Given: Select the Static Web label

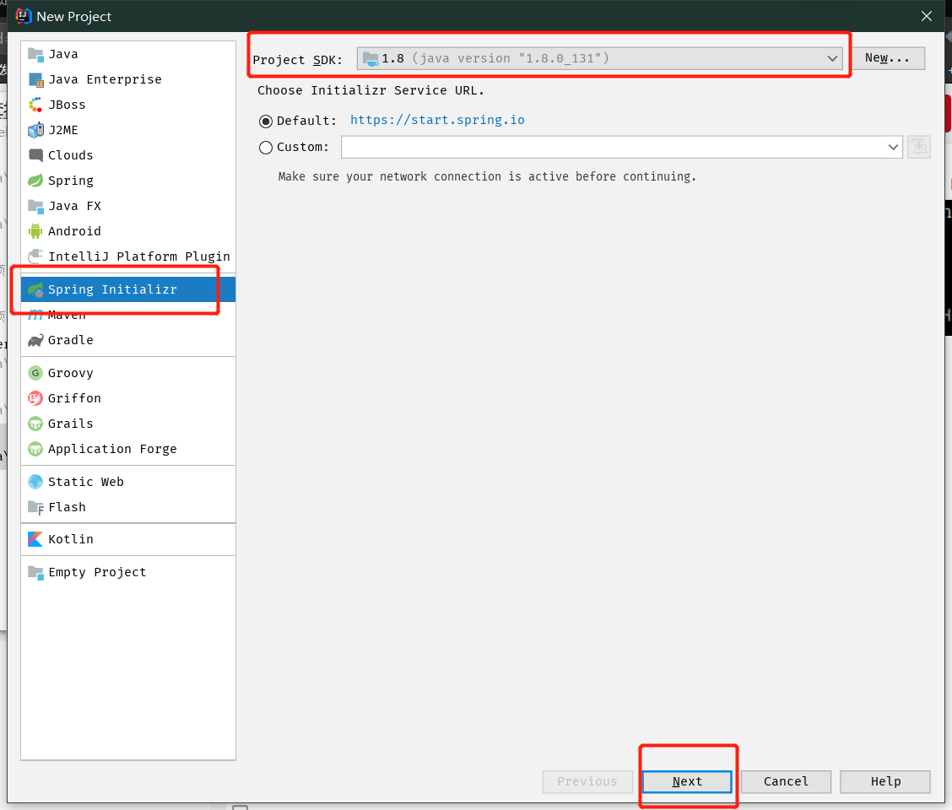Looking at the screenshot, I should [x=85, y=482].
